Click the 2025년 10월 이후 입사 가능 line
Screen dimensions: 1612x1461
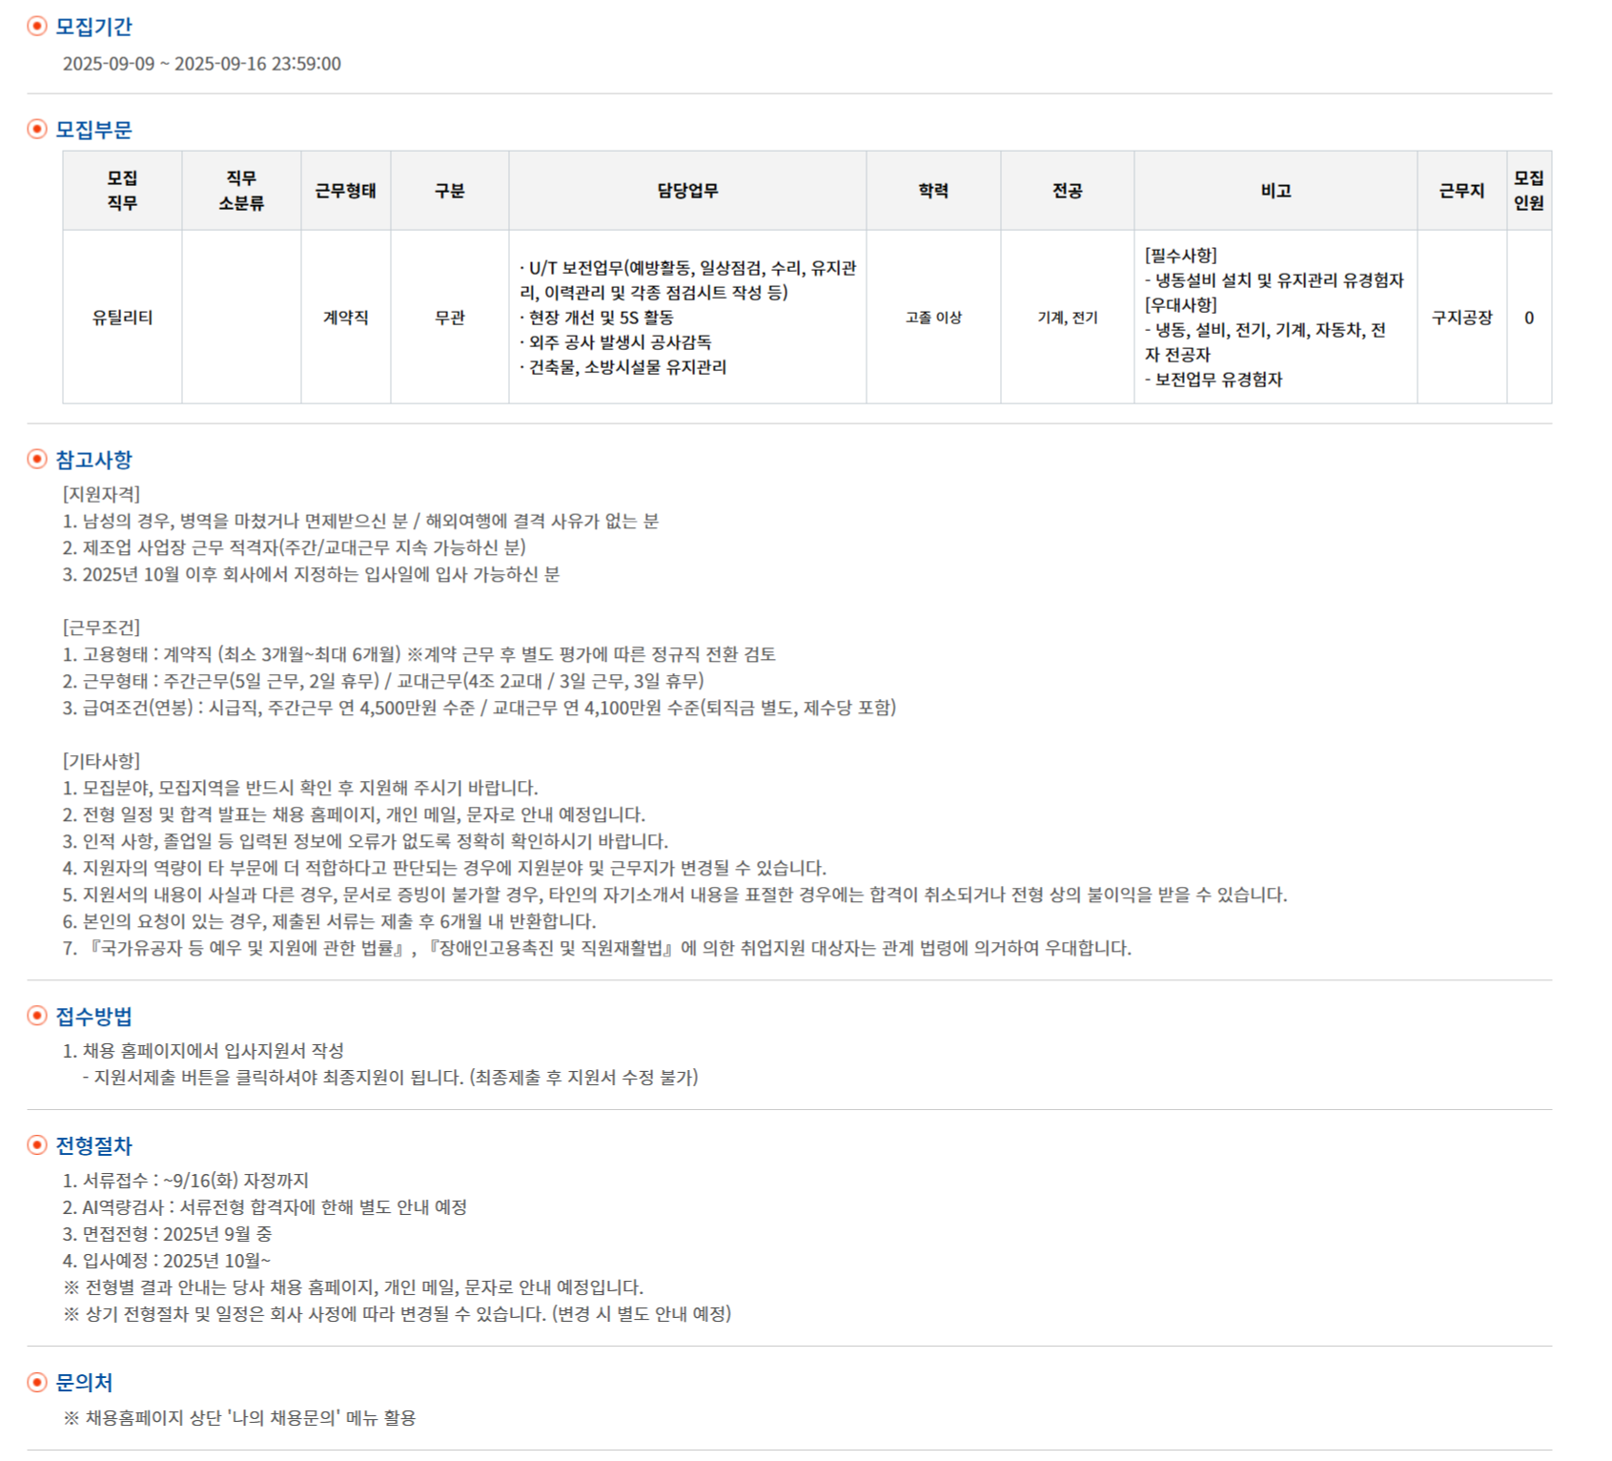click(x=312, y=574)
